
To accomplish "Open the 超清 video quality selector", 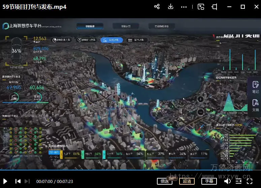I will [187, 181].
